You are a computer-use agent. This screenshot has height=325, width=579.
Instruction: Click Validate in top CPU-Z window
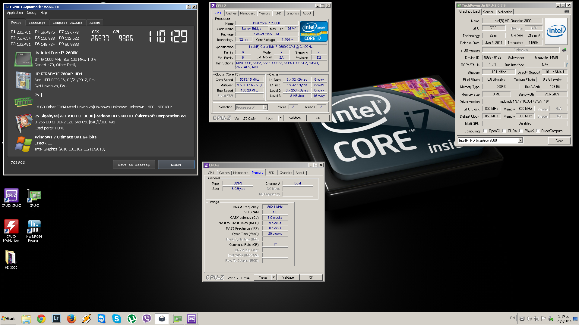(295, 118)
